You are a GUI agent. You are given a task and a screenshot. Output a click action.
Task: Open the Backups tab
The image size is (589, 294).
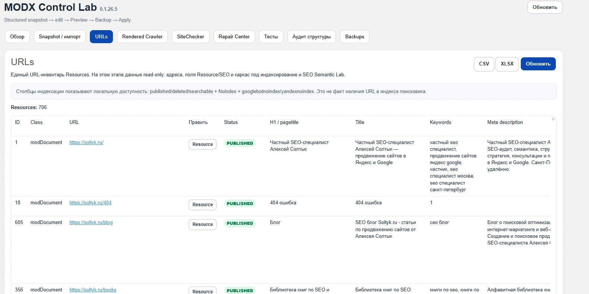click(x=355, y=36)
